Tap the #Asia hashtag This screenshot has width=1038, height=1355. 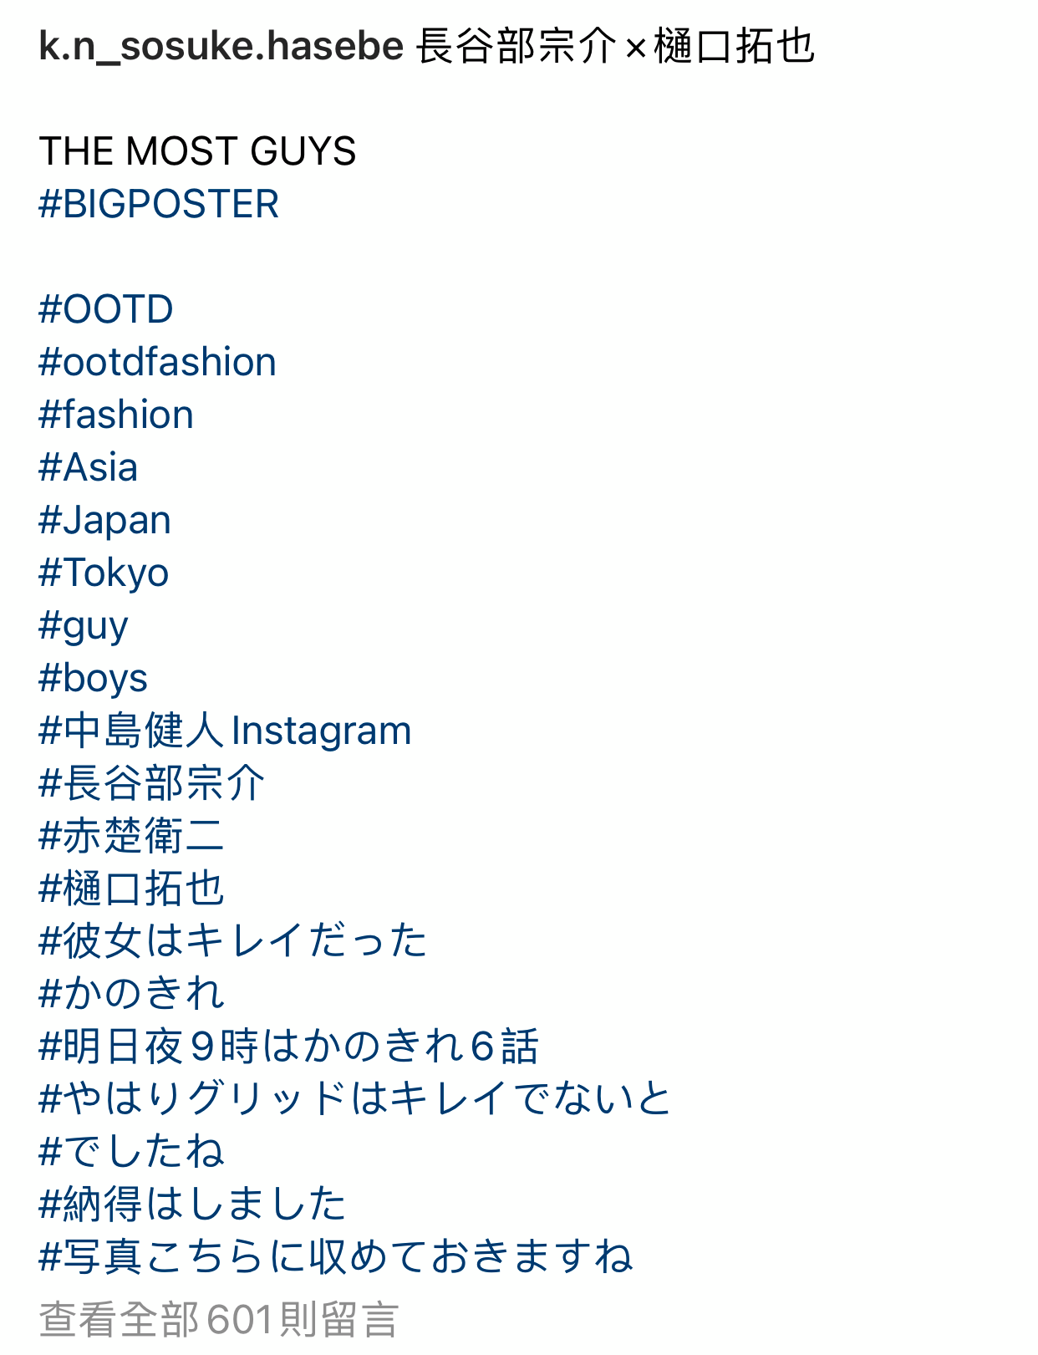point(88,467)
